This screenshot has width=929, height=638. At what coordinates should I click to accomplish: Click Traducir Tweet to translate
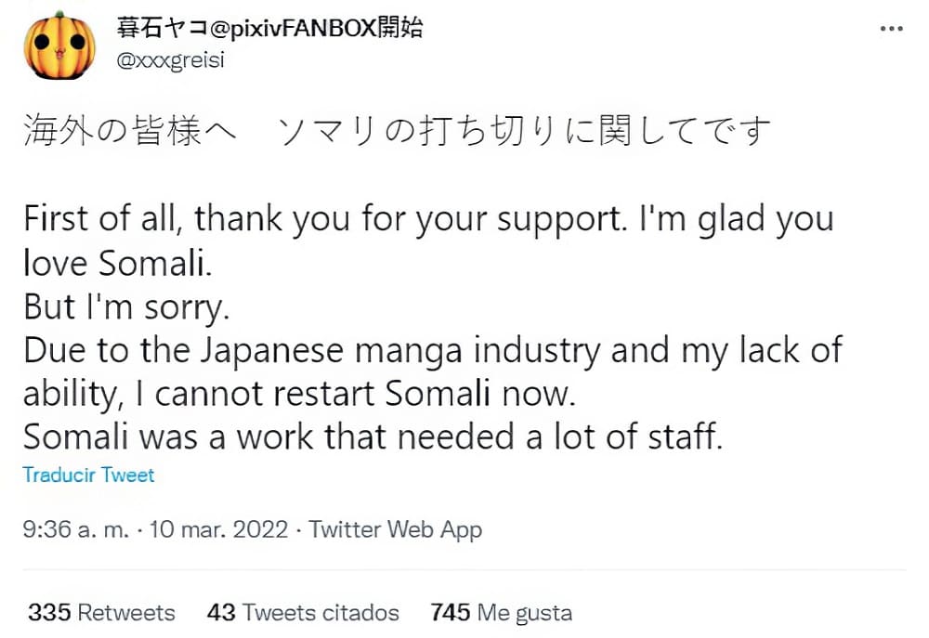[x=88, y=475]
